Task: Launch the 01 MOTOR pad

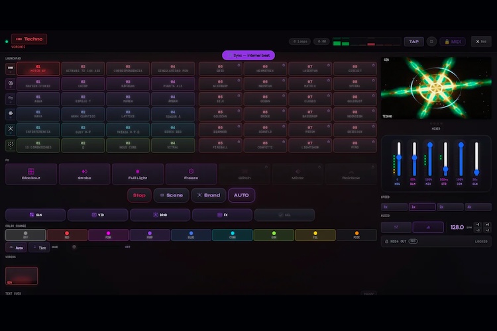Action: [x=38, y=68]
